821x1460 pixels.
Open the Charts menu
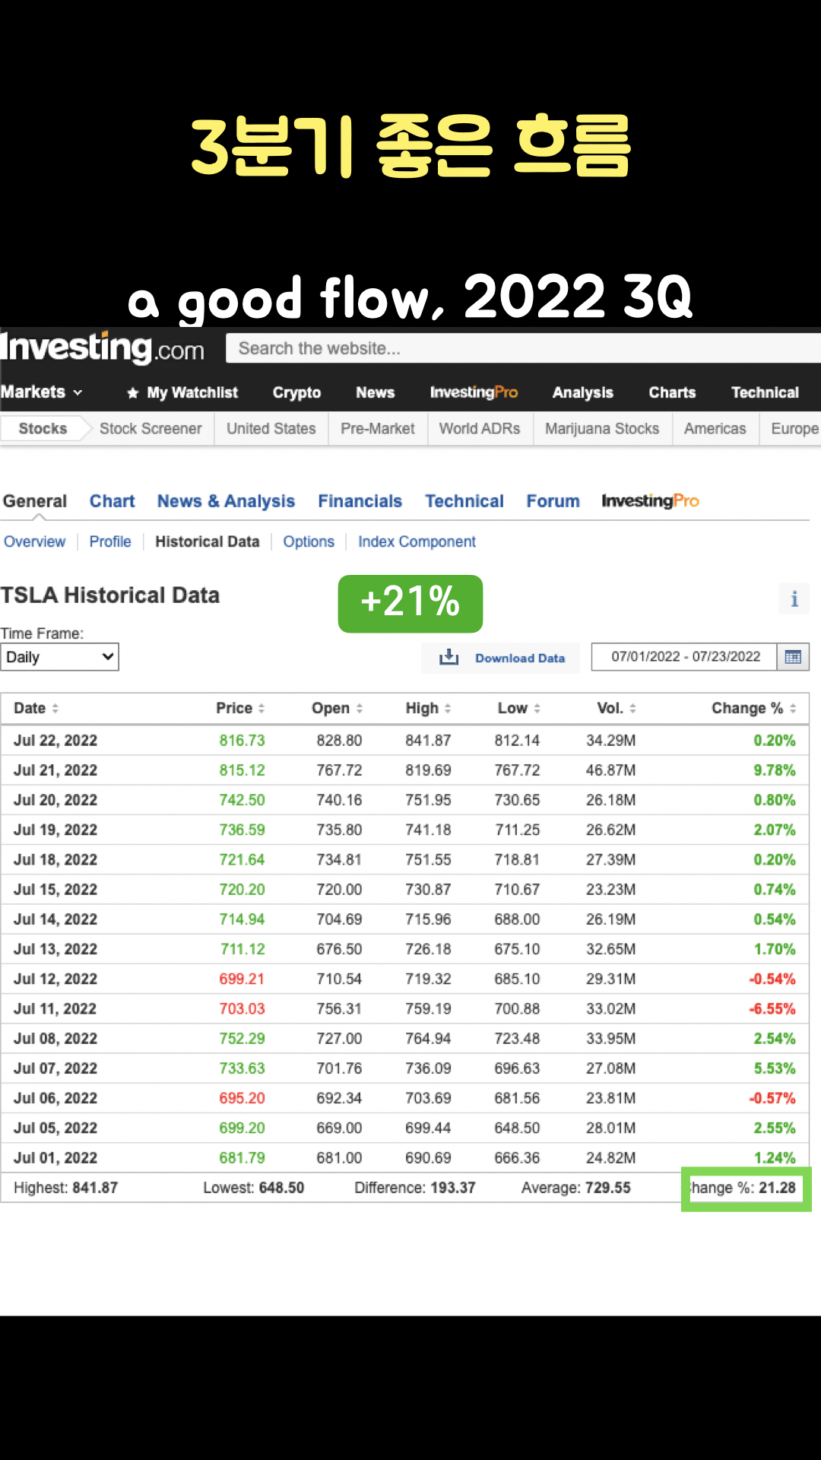click(x=672, y=392)
